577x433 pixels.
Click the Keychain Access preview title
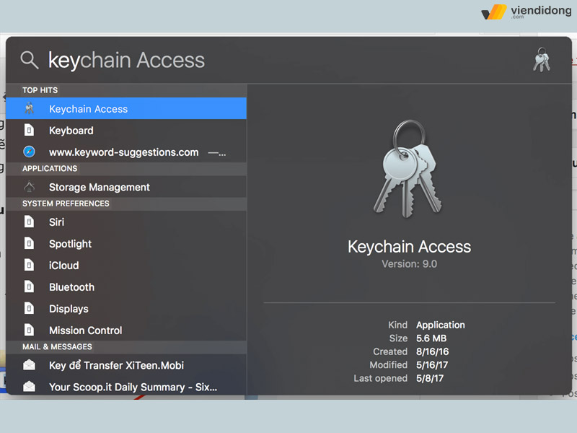(x=409, y=247)
